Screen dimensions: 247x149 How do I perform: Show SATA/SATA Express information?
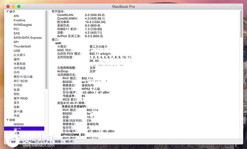click(x=27, y=38)
